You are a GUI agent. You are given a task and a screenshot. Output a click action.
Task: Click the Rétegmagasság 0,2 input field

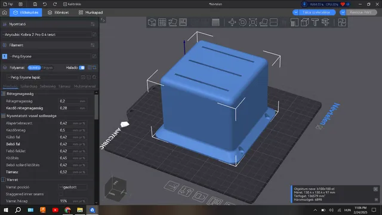coord(73,101)
